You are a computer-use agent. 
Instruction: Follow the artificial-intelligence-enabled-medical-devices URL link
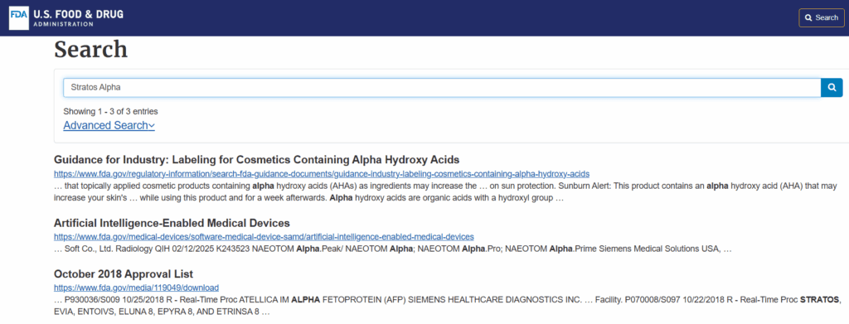tap(264, 237)
